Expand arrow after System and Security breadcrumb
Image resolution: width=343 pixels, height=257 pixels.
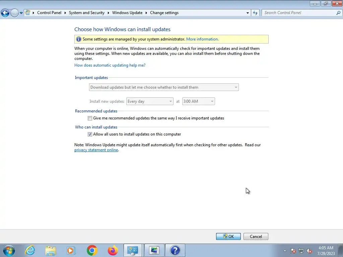[x=108, y=13]
